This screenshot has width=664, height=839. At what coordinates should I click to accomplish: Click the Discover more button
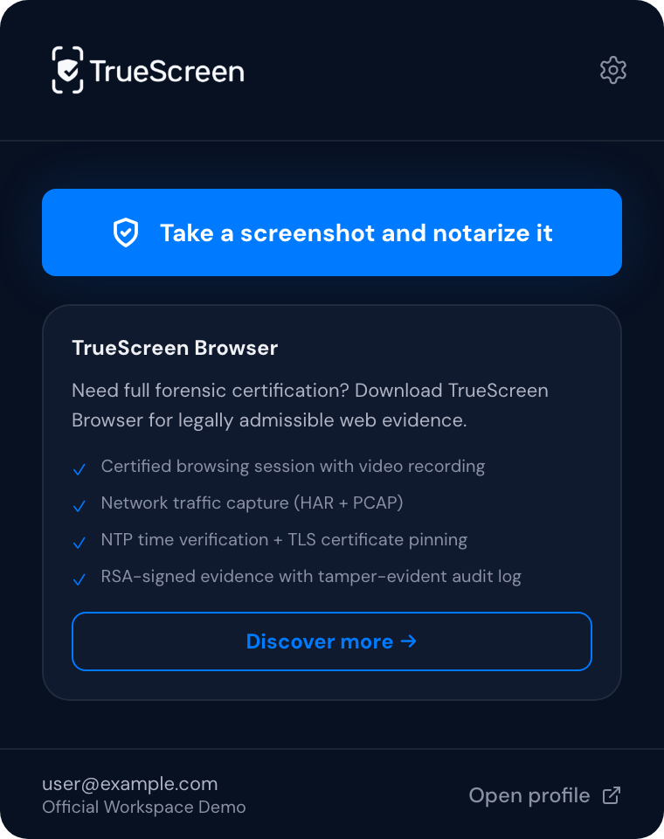332,641
